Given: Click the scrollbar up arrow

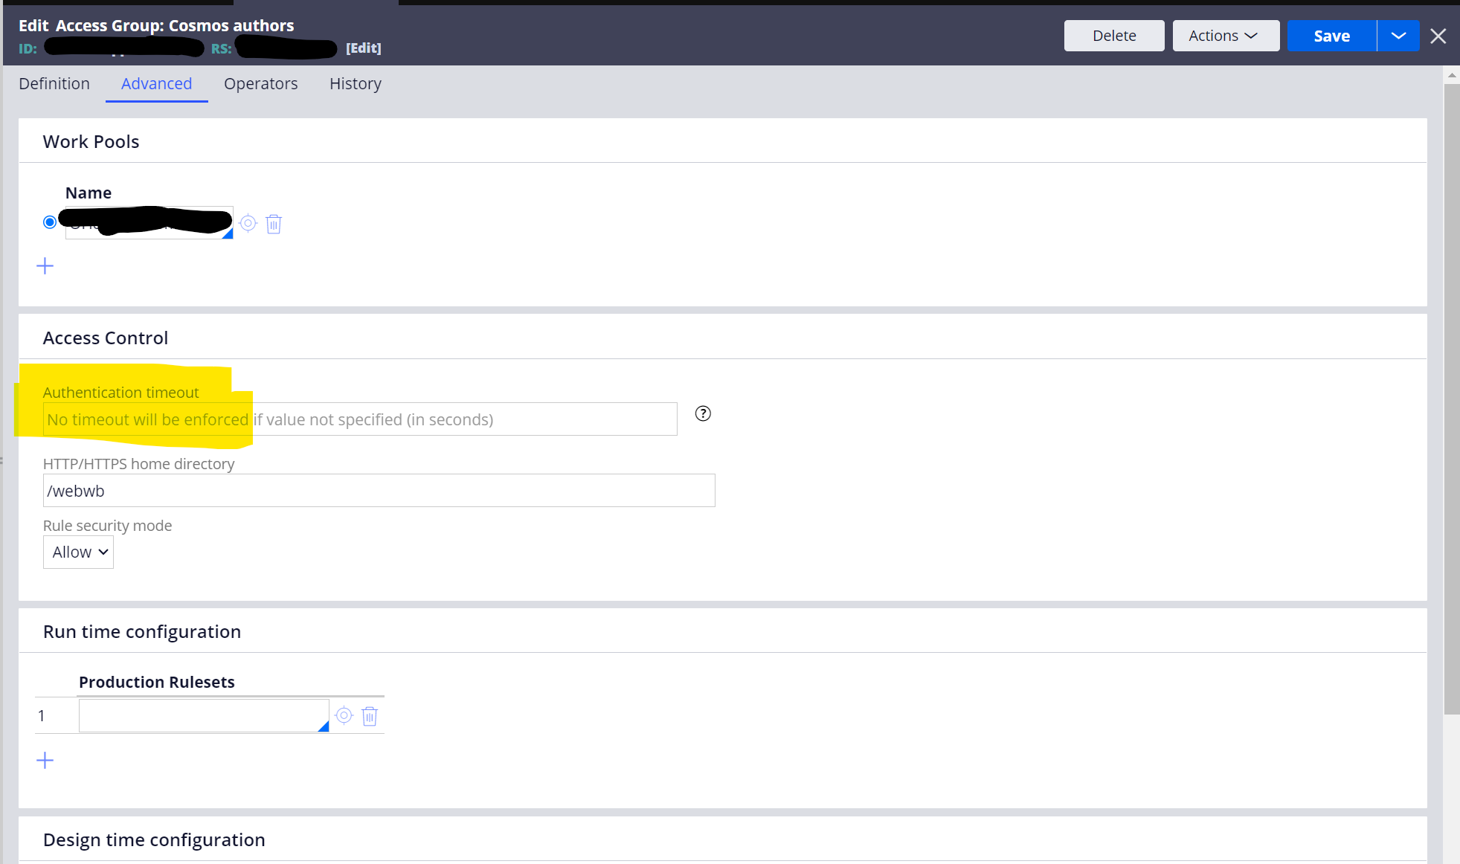Looking at the screenshot, I should click(x=1452, y=75).
